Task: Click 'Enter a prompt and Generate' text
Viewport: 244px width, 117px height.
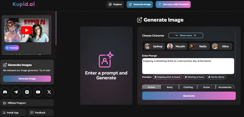Action: (x=106, y=75)
